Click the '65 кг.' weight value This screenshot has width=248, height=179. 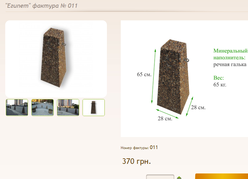tap(220, 85)
